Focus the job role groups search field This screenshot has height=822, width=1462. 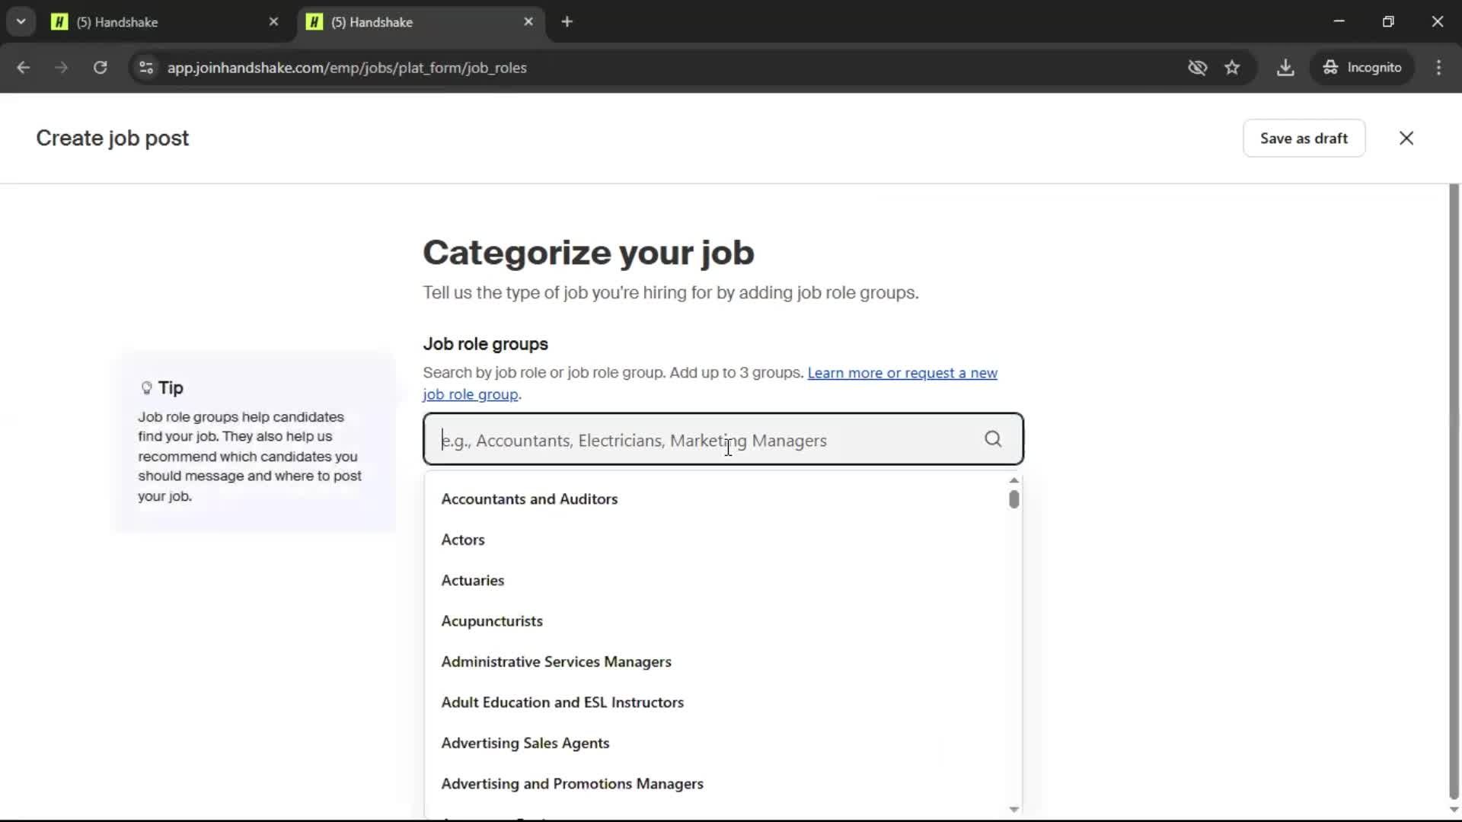(x=723, y=439)
